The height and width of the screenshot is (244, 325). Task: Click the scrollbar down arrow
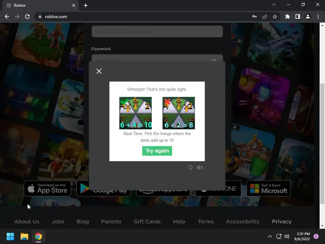pyautogui.click(x=322, y=226)
